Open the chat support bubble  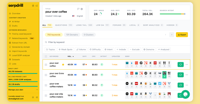click(185, 94)
